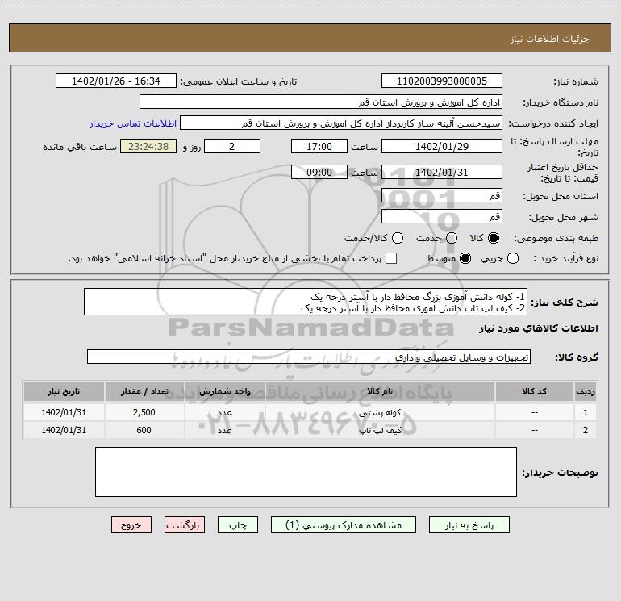This screenshot has height=601, width=621.
Task: Click the استان محل تحویل field
Action: pos(442,195)
